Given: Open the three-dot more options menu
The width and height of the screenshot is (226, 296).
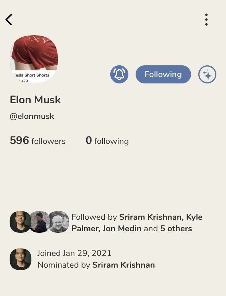Looking at the screenshot, I should pos(206,20).
